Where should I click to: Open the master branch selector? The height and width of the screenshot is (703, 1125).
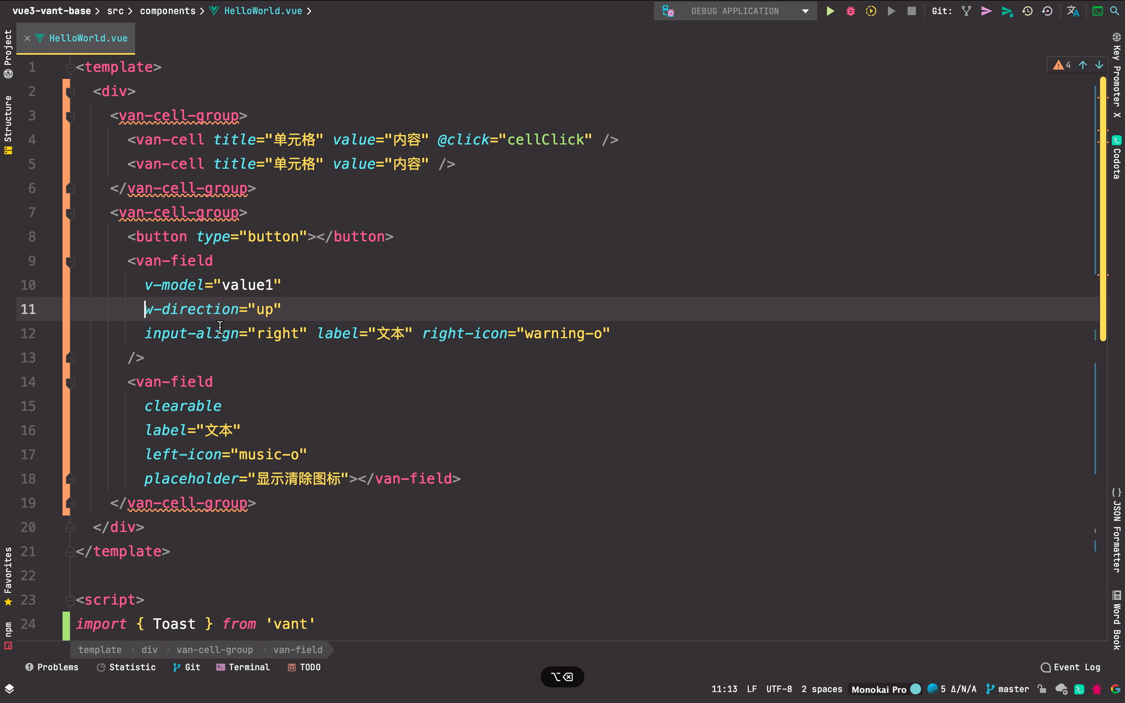click(x=1008, y=689)
